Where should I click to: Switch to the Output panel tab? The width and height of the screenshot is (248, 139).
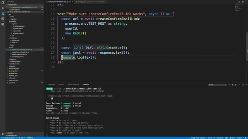click(61, 85)
